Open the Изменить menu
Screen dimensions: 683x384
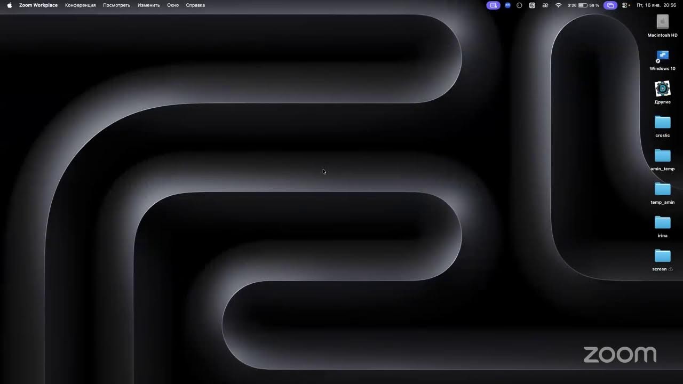point(149,5)
